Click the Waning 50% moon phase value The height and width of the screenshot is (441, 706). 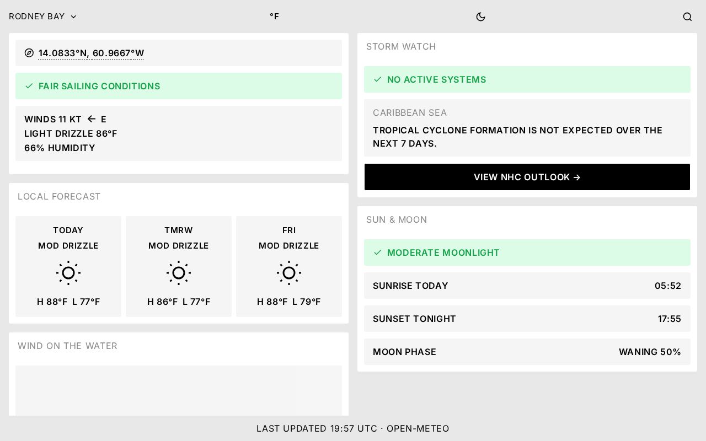click(x=650, y=352)
